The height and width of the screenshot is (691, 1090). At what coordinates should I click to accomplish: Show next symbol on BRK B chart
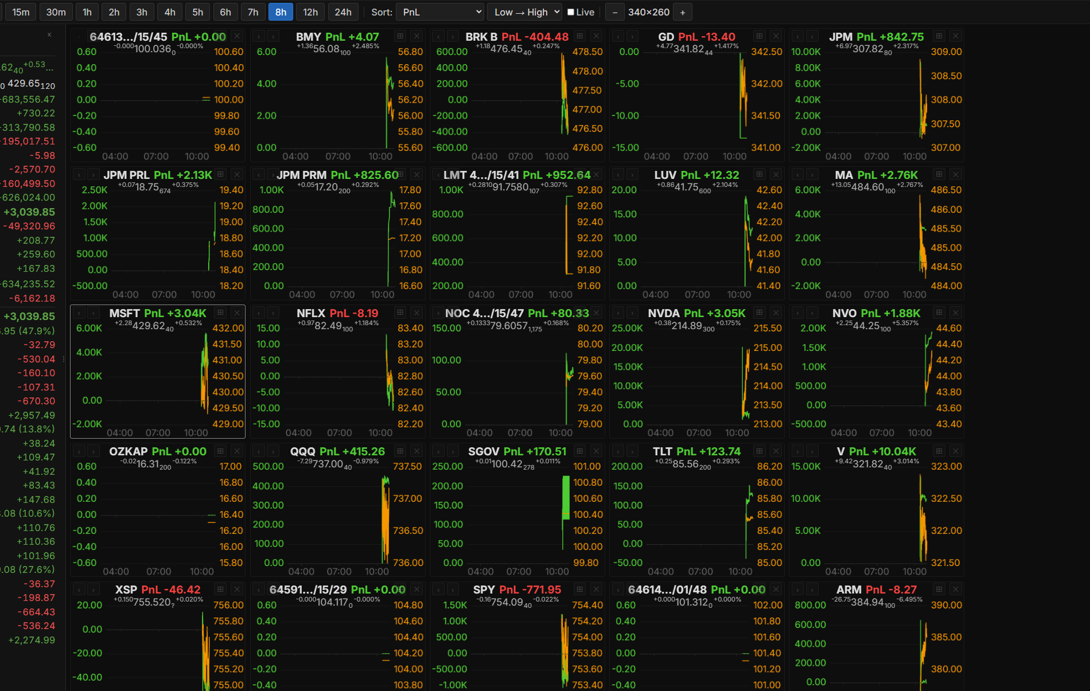453,36
